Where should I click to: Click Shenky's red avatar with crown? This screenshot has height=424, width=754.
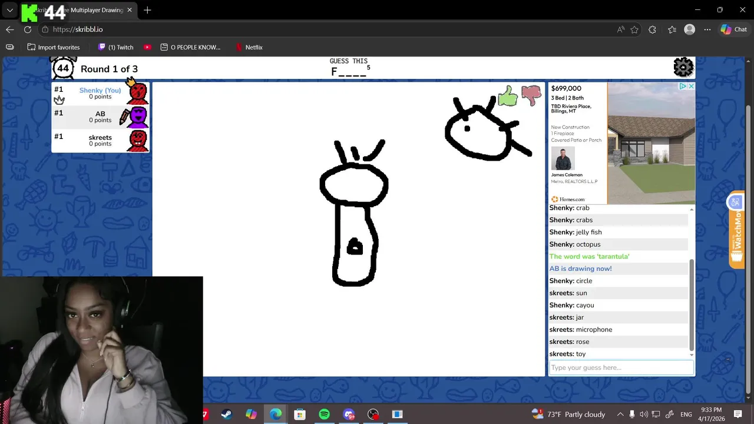138,92
